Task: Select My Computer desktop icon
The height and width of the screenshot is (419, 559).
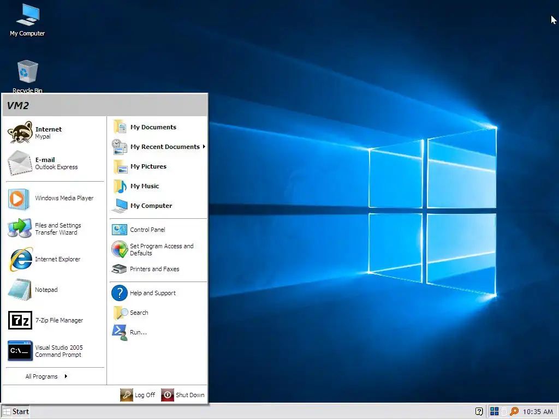Action: pos(27,20)
